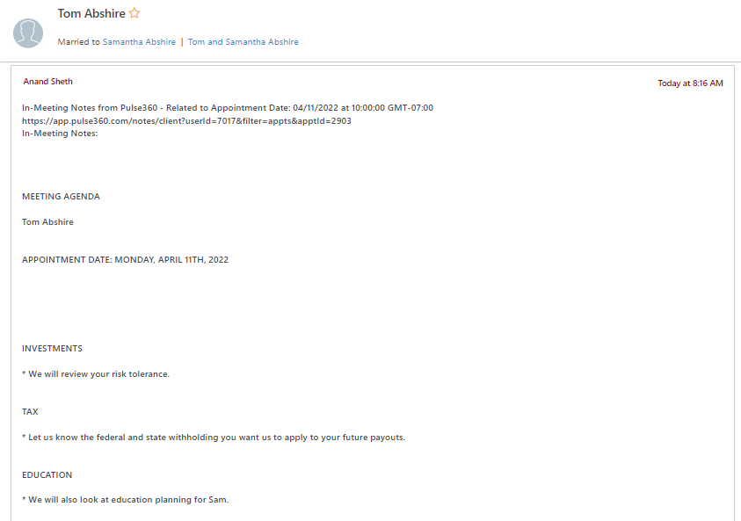
Task: Open spouse Samantha Abshire's contact link
Action: 139,41
